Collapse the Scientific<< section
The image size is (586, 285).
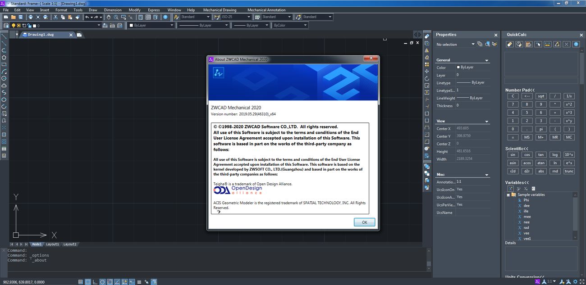pyautogui.click(x=517, y=149)
